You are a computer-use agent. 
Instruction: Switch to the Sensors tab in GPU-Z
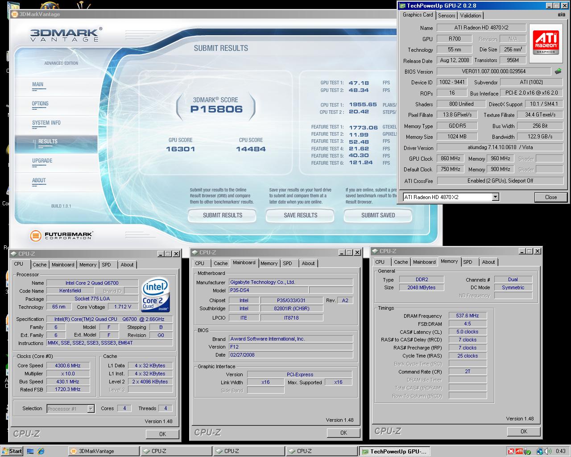tap(447, 15)
